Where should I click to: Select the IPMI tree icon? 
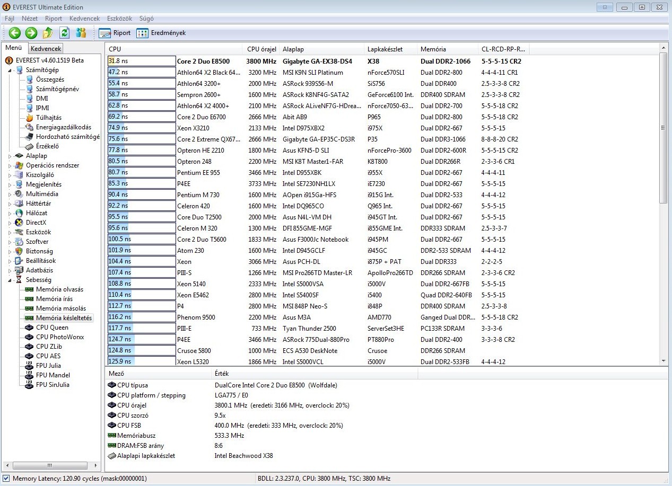(30, 108)
